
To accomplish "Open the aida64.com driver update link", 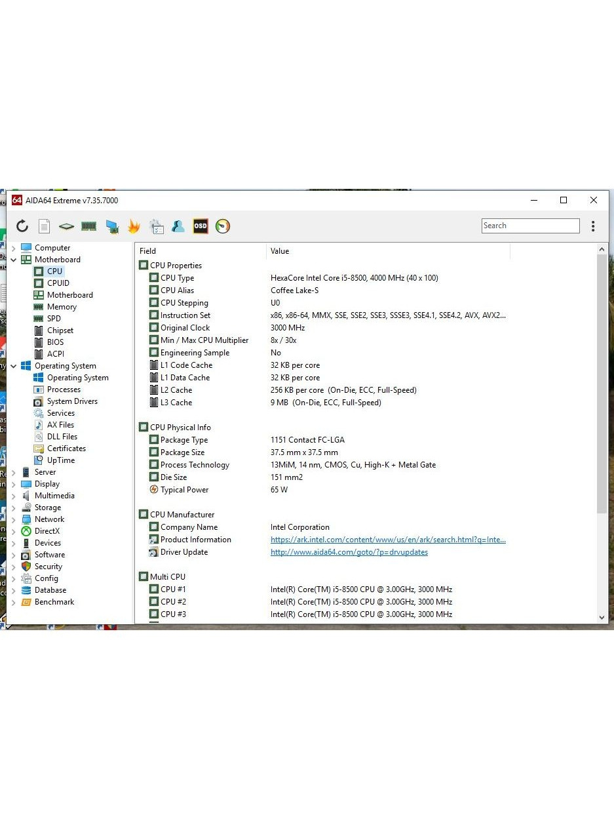I will (349, 552).
